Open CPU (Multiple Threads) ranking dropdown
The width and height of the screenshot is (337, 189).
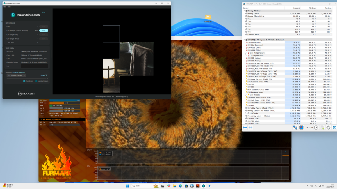(16, 75)
